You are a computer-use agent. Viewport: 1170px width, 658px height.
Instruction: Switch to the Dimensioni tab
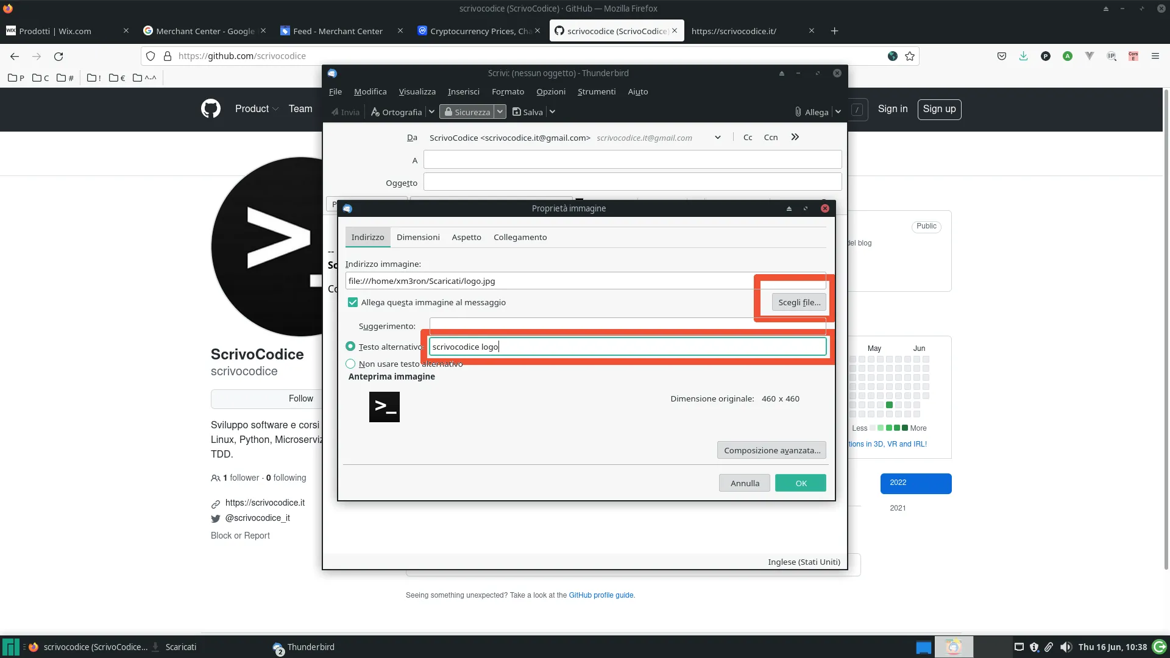418,237
